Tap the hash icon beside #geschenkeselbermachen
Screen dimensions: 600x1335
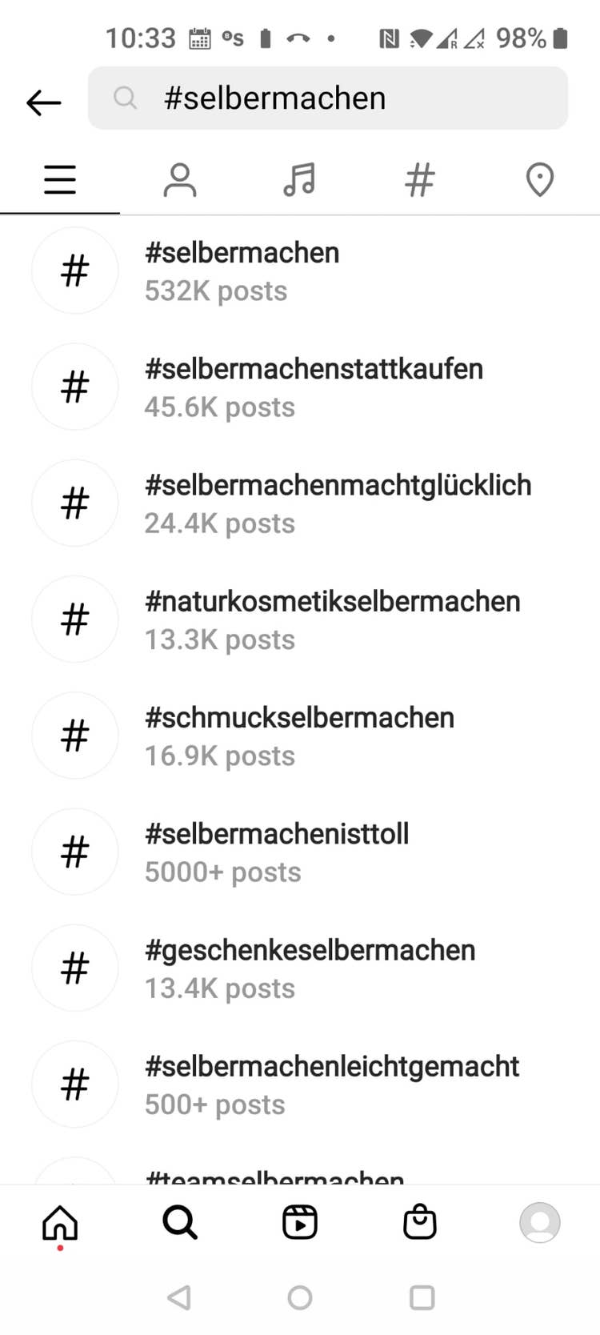(75, 968)
